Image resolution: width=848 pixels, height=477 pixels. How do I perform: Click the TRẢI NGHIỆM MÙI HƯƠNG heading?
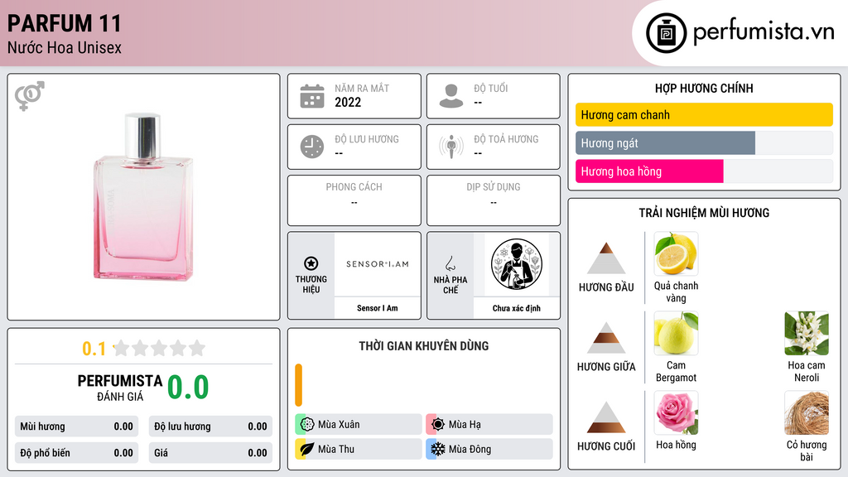704,213
